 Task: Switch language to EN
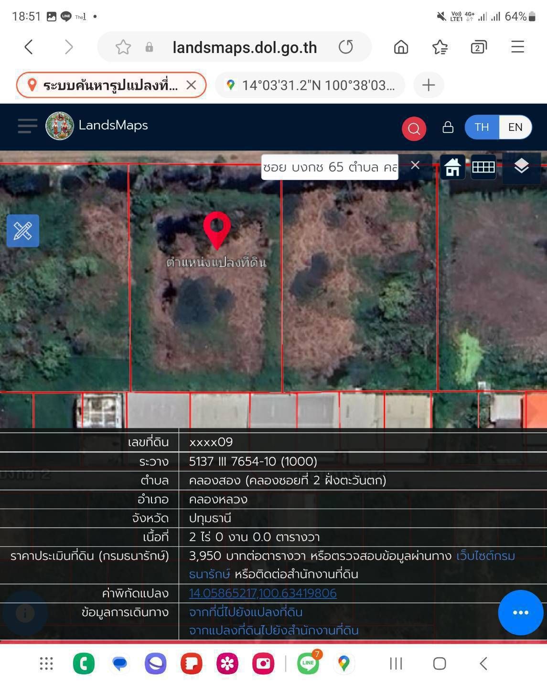tap(515, 128)
